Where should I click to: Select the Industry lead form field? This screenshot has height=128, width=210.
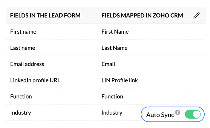(21, 113)
